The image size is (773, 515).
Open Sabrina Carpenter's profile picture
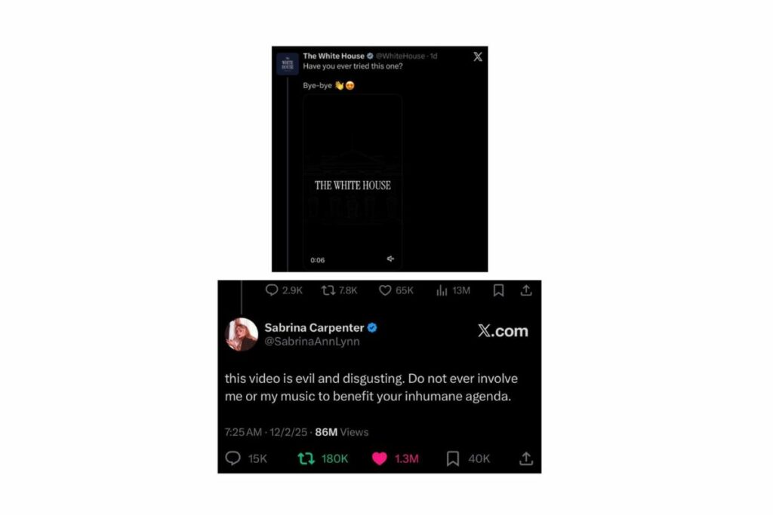coord(242,334)
